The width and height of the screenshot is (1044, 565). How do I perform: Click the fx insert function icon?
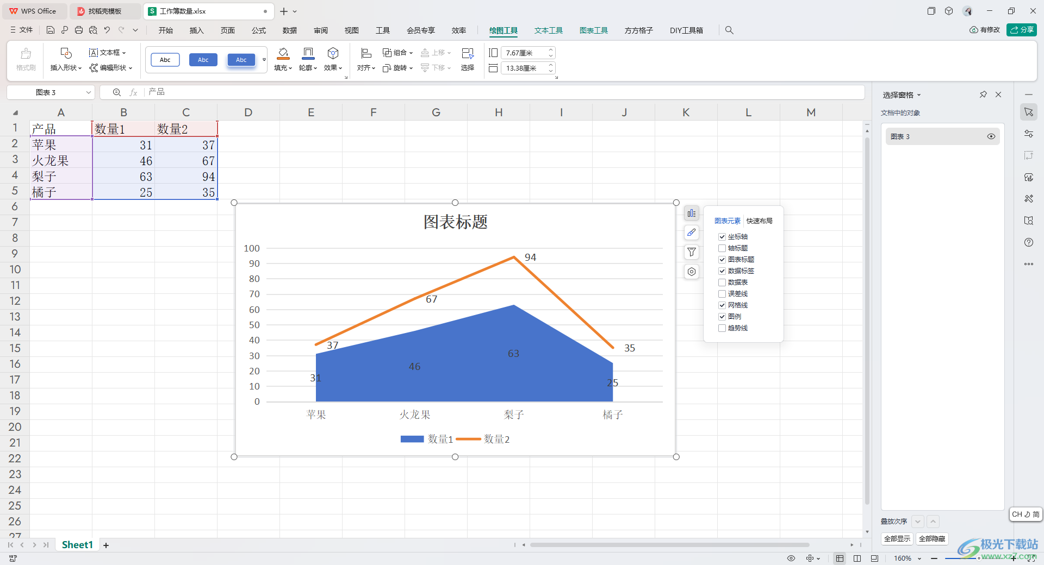[x=133, y=92]
